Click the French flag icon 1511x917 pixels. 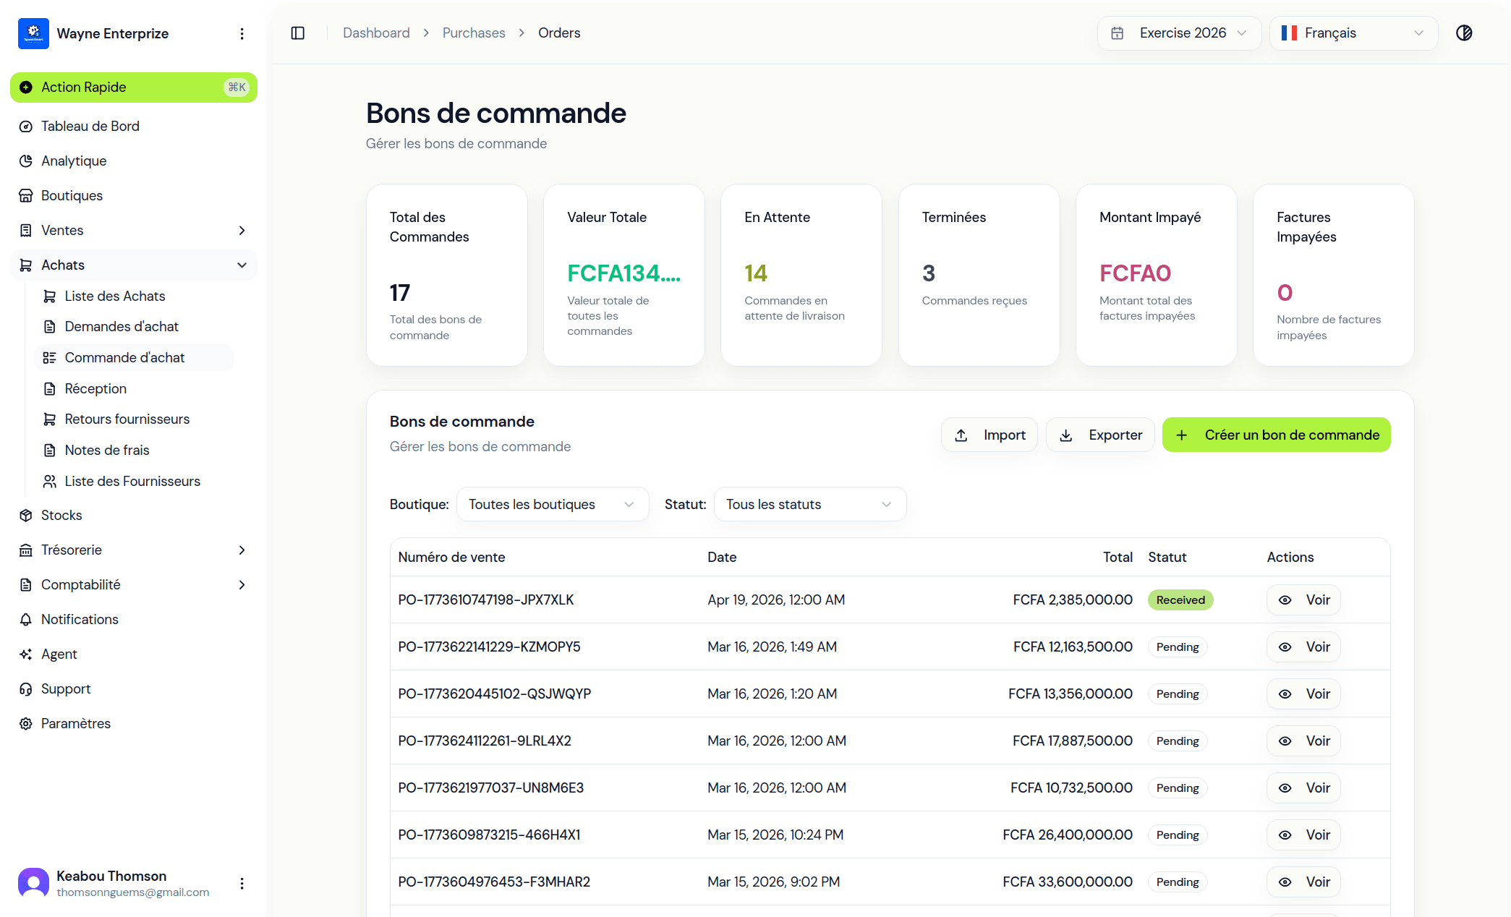click(1289, 33)
